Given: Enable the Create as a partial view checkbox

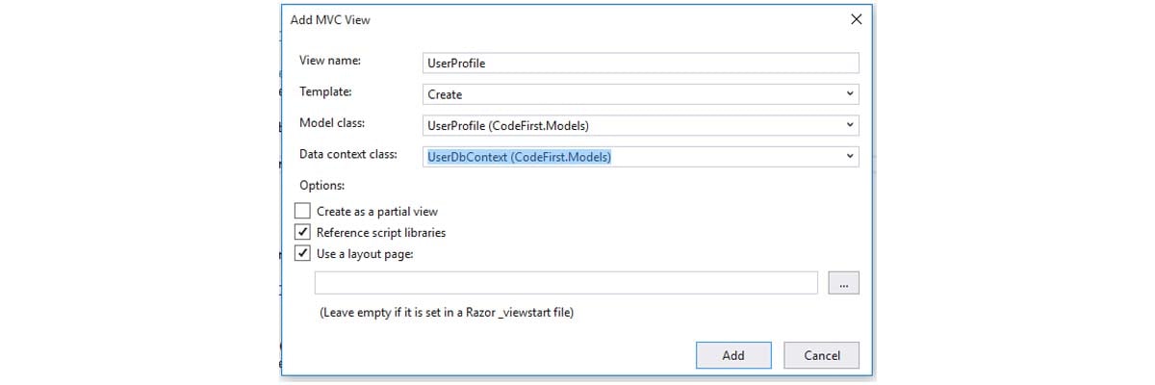Looking at the screenshot, I should 303,211.
